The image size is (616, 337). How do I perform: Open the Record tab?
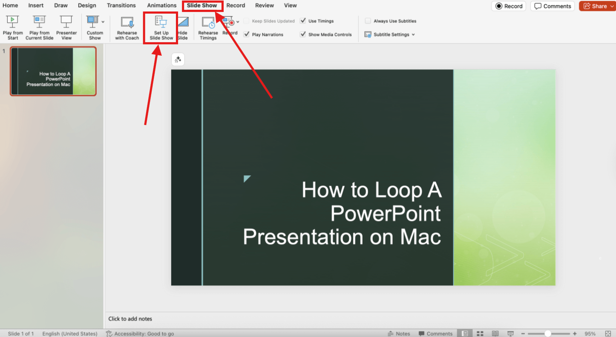tap(236, 6)
